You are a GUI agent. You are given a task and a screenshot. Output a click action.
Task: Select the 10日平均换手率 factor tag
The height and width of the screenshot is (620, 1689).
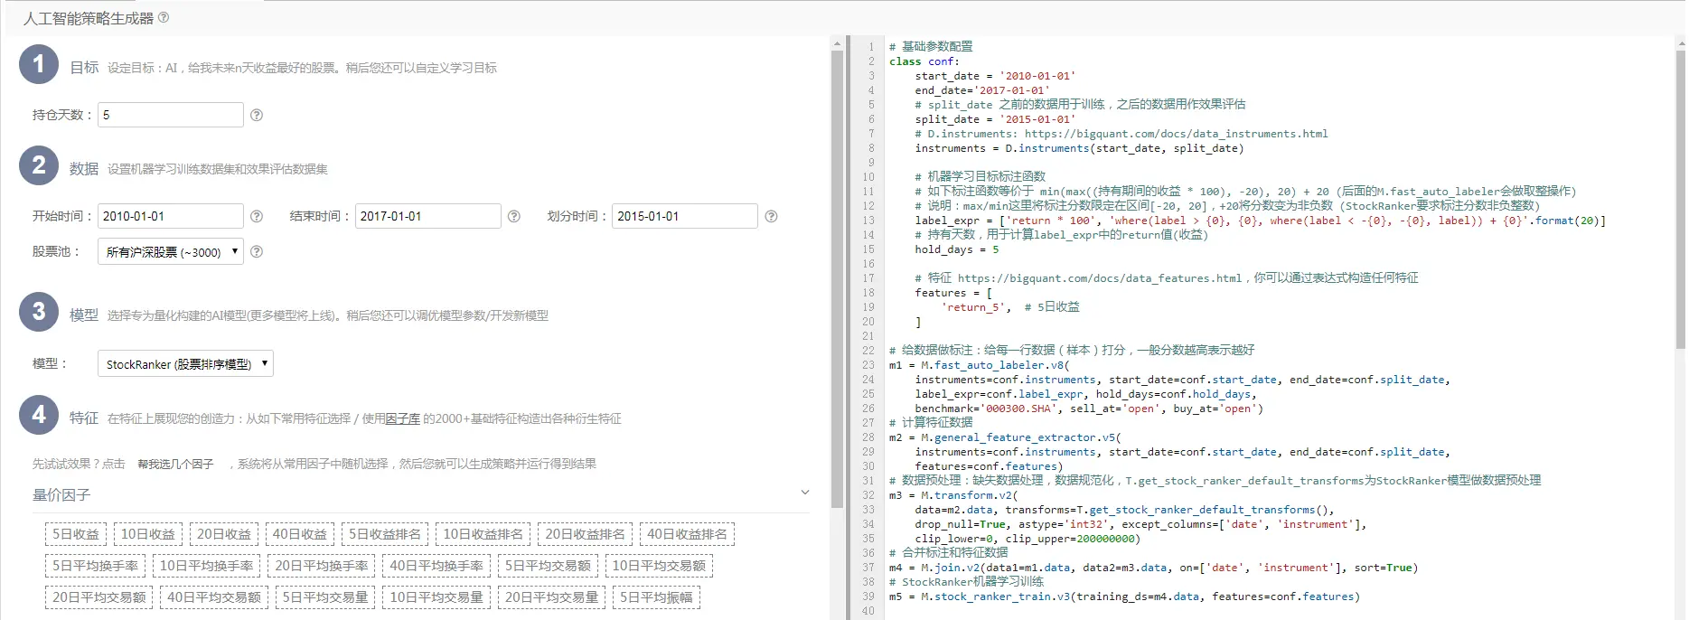click(207, 566)
